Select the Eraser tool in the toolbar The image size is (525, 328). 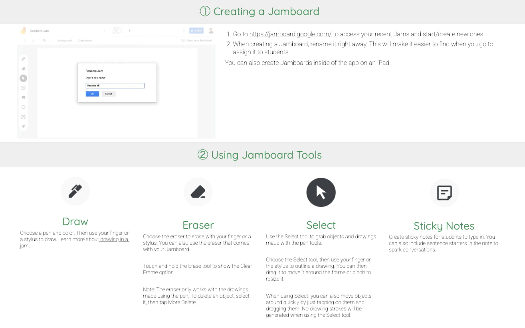click(24, 69)
